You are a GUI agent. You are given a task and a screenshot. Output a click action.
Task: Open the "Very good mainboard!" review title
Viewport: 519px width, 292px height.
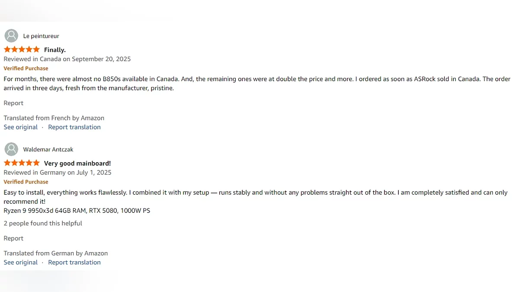click(x=77, y=163)
